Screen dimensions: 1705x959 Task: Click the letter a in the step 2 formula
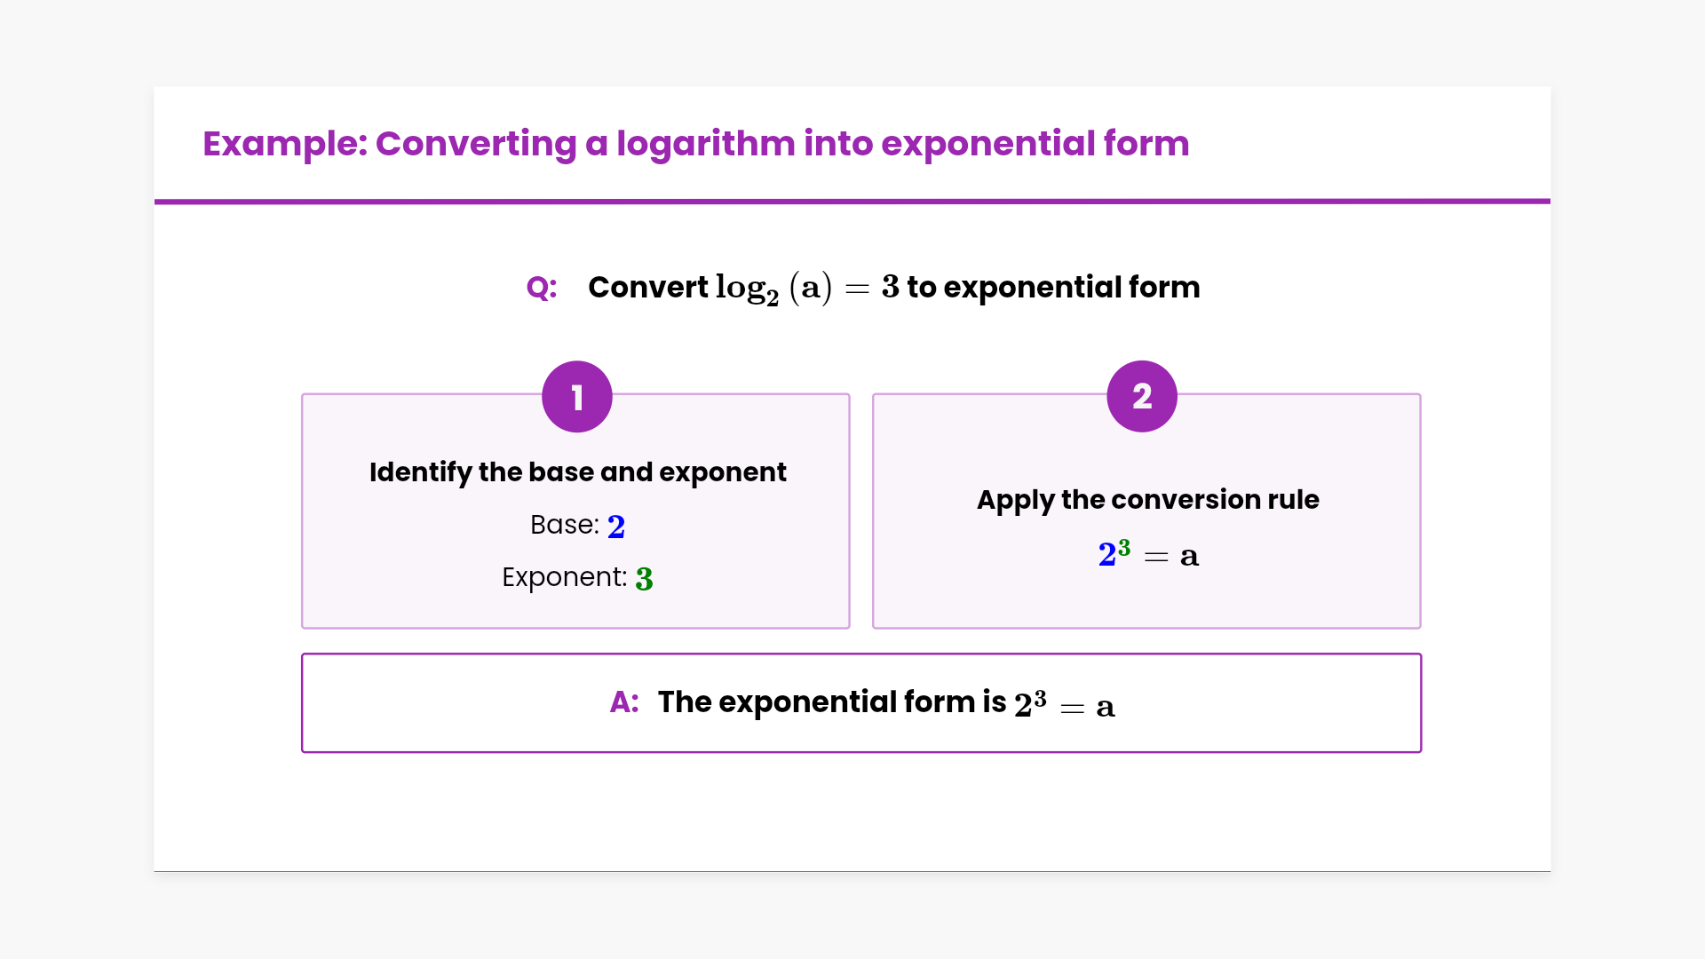1189,558
